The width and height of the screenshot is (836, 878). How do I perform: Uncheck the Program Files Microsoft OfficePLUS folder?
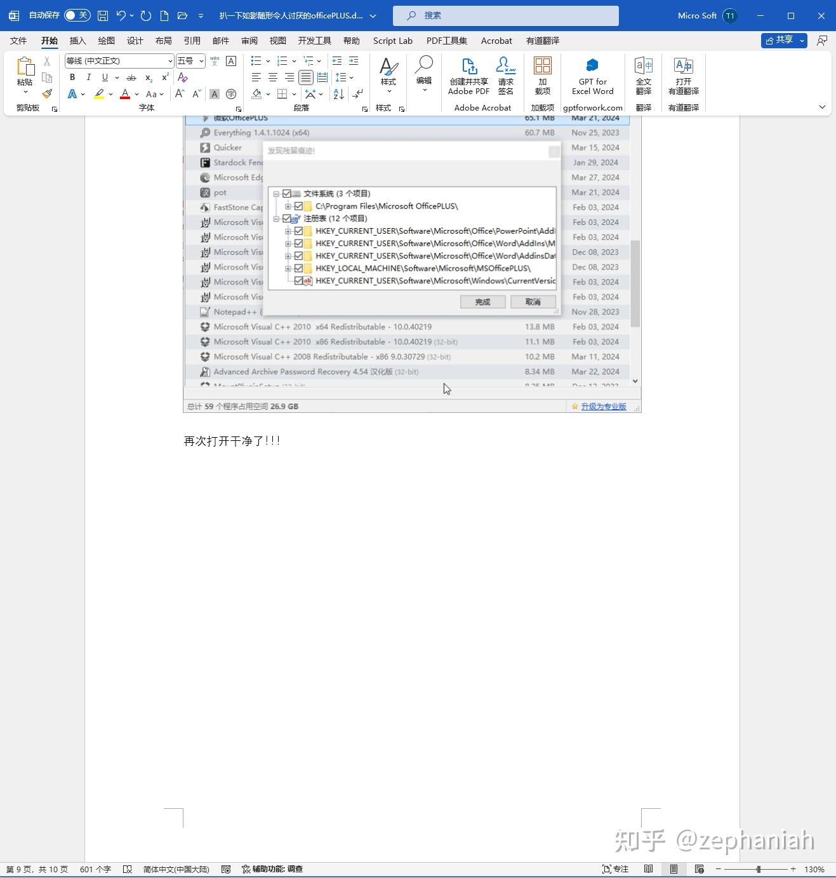(x=299, y=206)
